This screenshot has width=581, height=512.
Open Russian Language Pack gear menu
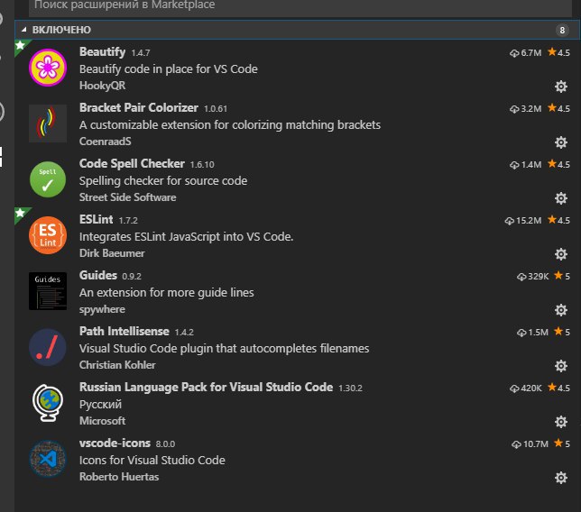click(560, 422)
